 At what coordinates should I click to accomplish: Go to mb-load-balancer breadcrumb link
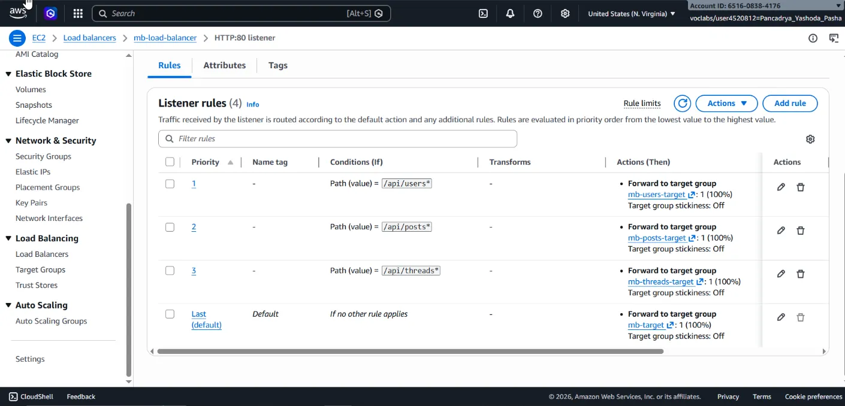click(165, 38)
